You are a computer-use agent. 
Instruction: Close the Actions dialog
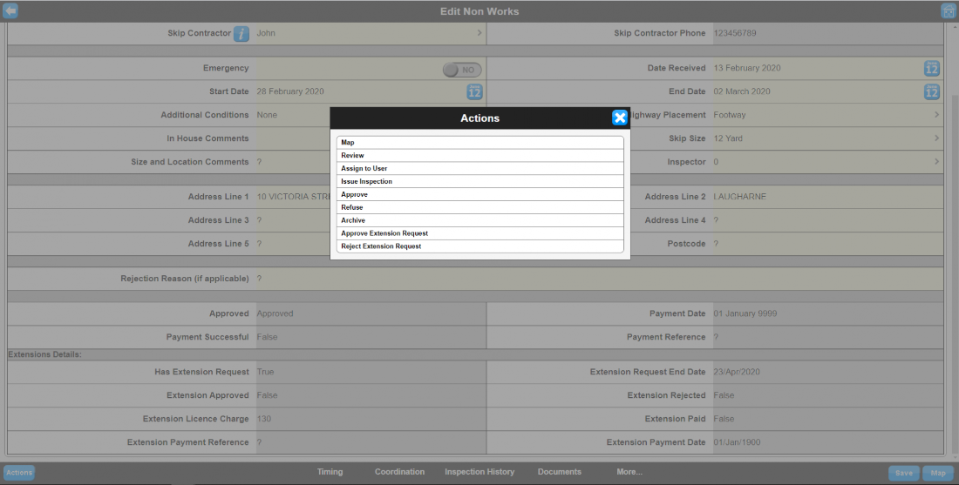619,118
